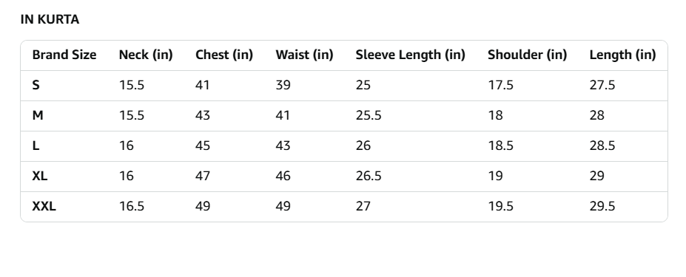
Task: Select sleeve length value 25.5
Action: pyautogui.click(x=369, y=115)
